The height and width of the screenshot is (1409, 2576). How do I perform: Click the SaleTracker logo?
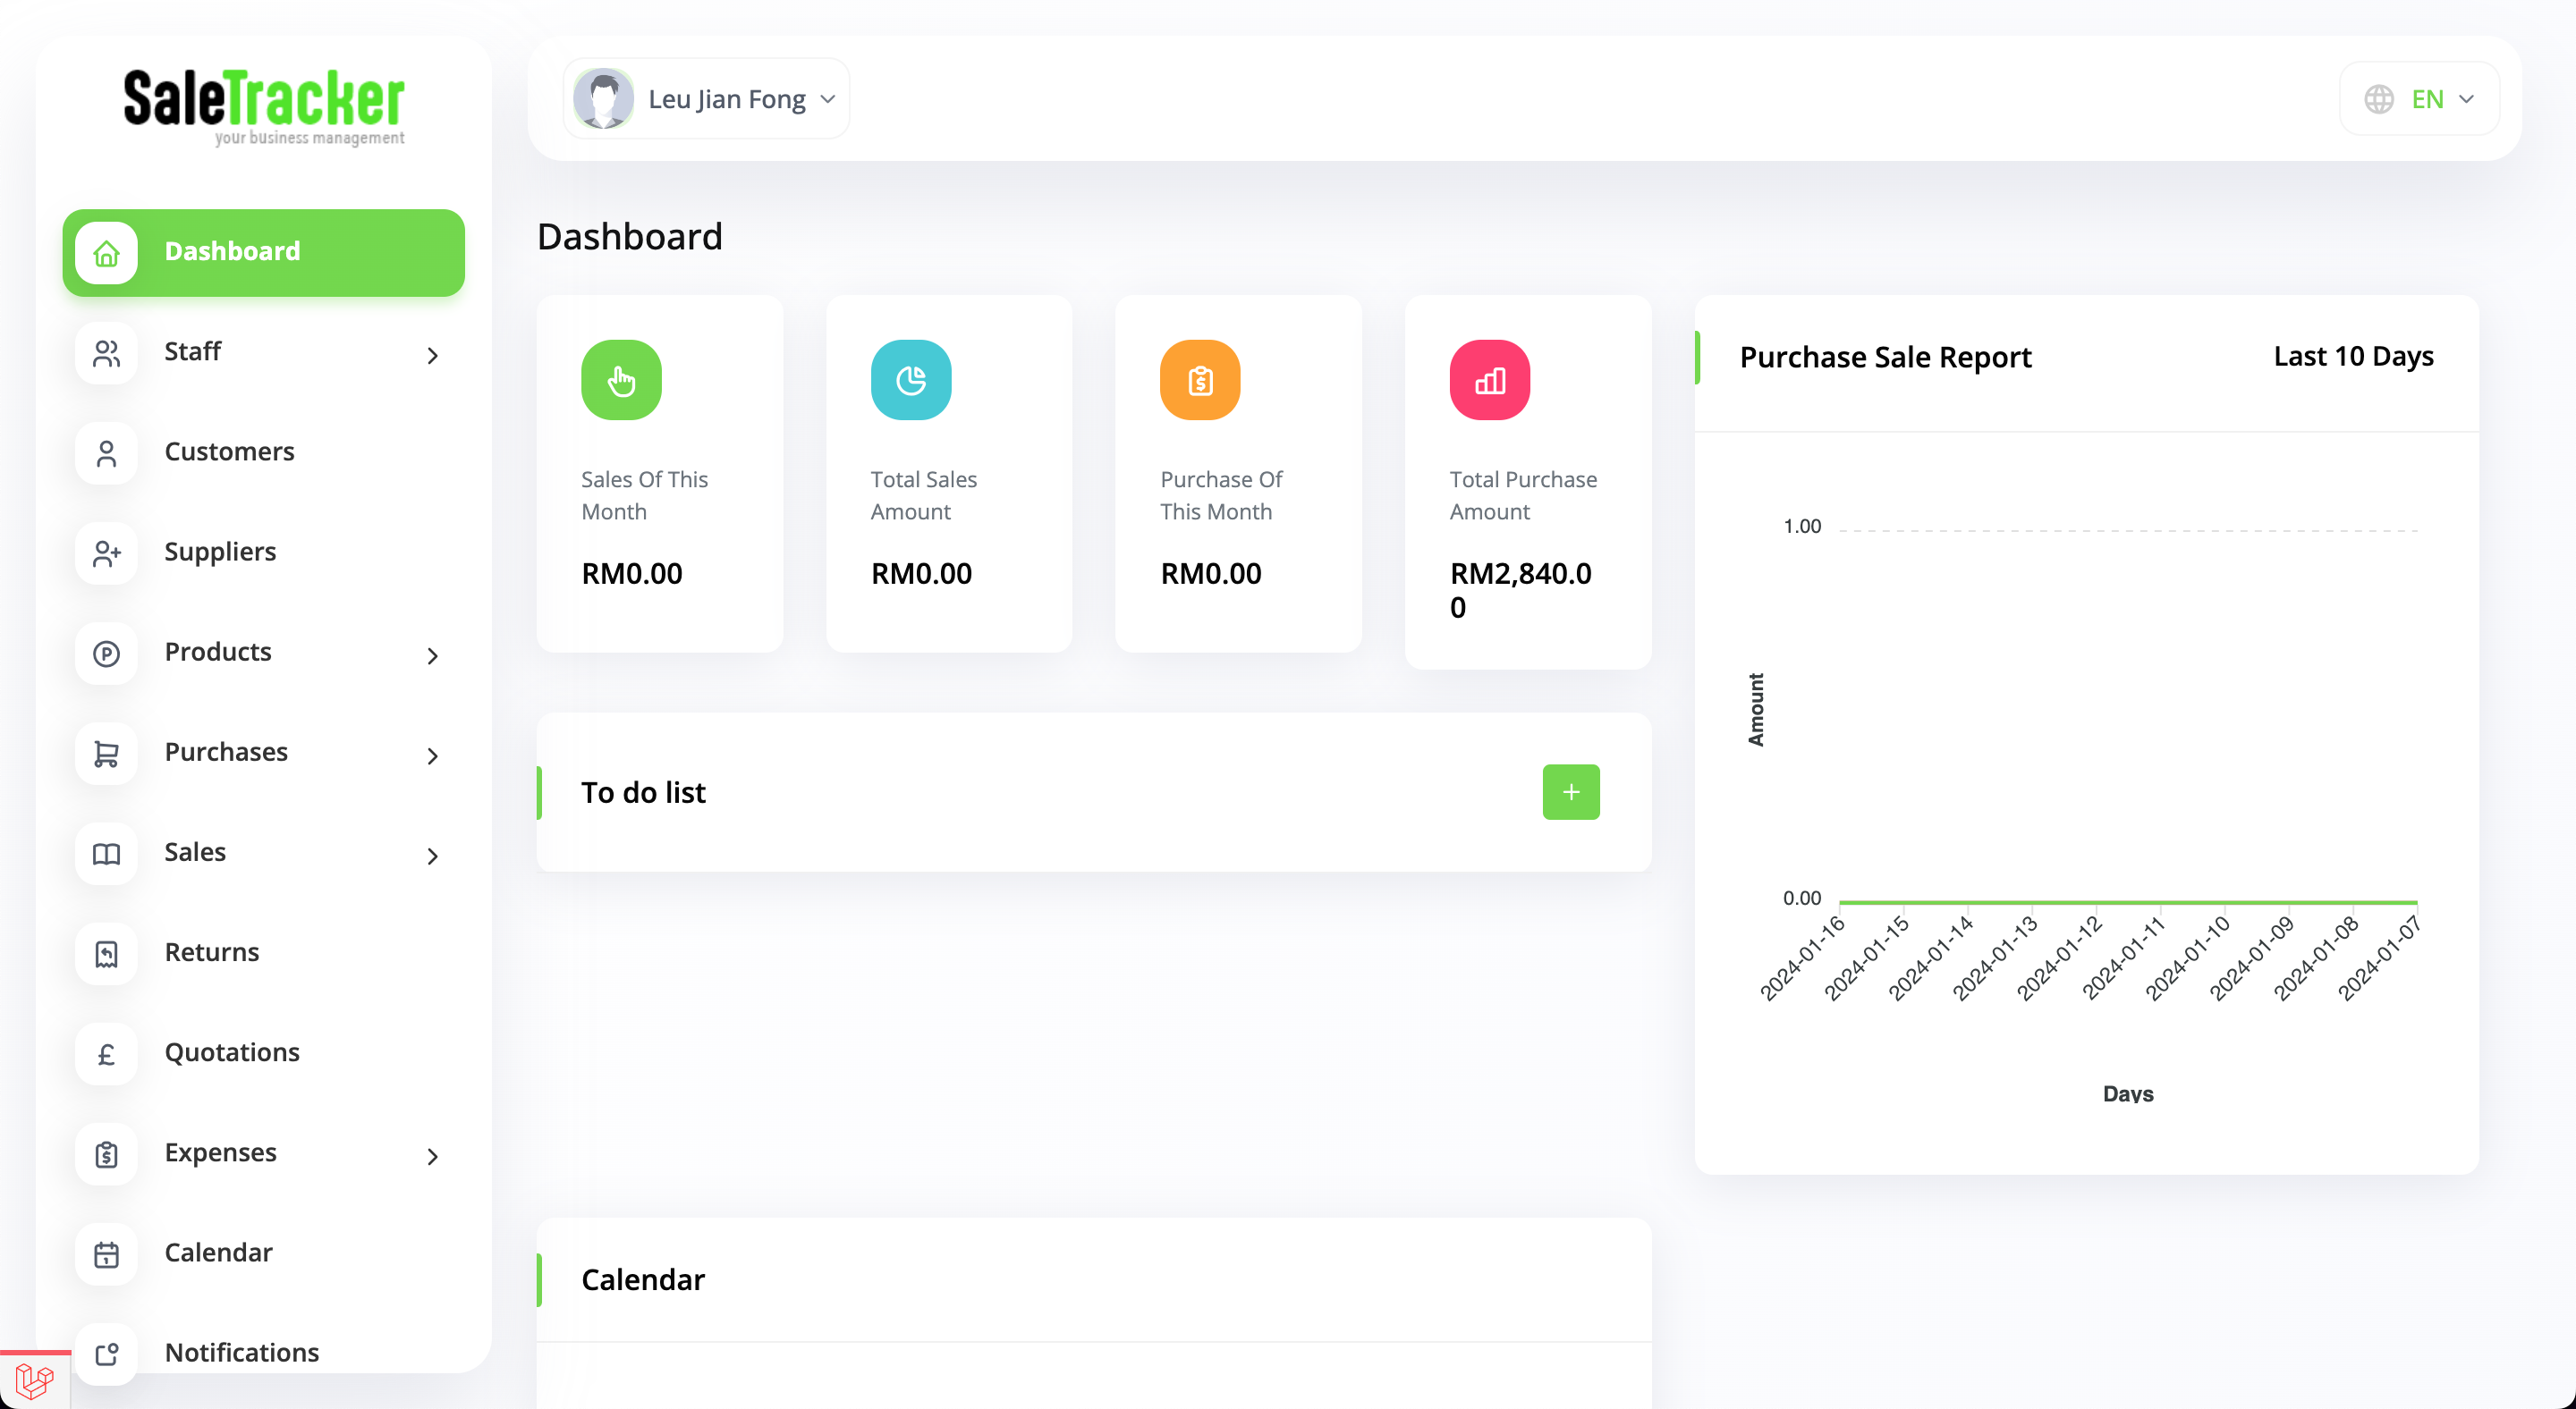264,105
